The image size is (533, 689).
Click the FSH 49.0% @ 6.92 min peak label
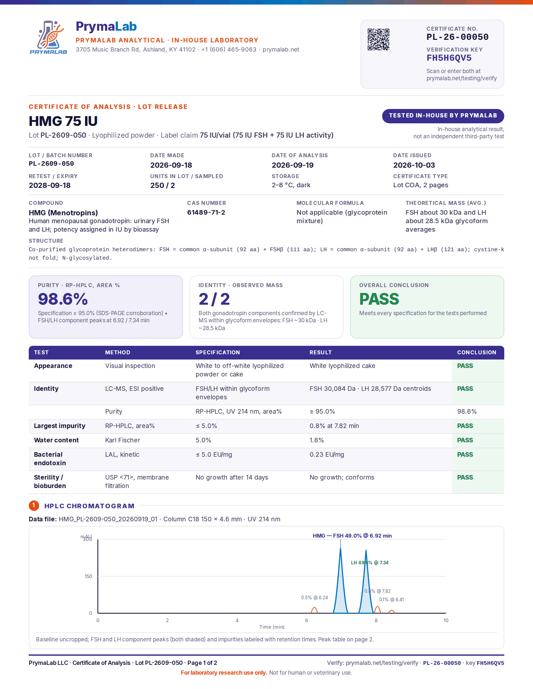[352, 536]
